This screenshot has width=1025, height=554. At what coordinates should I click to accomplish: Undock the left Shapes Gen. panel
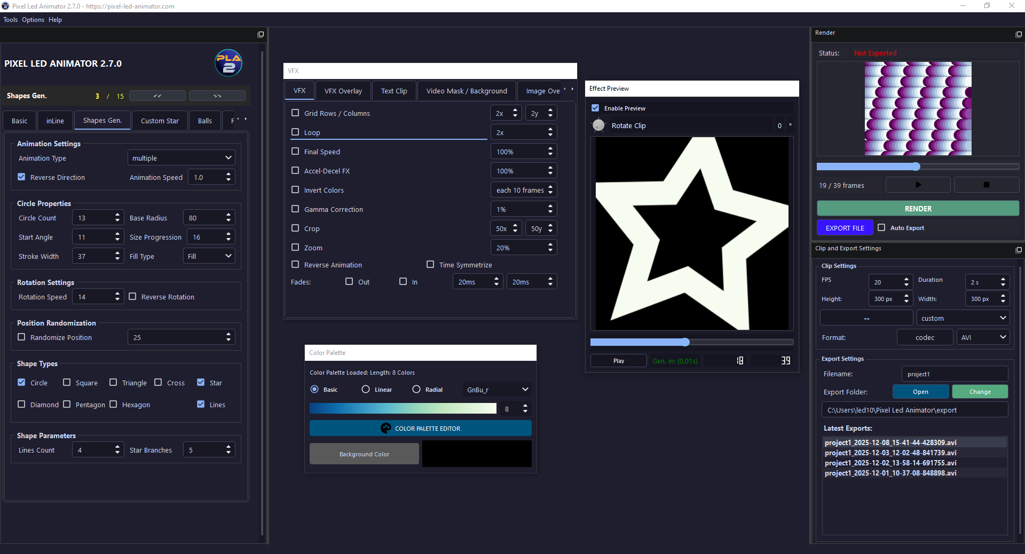261,35
